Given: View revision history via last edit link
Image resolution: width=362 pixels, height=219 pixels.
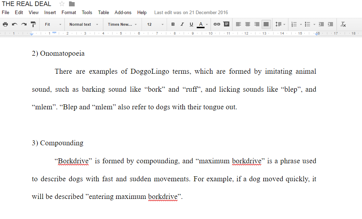Looking at the screenshot, I should coord(191,12).
